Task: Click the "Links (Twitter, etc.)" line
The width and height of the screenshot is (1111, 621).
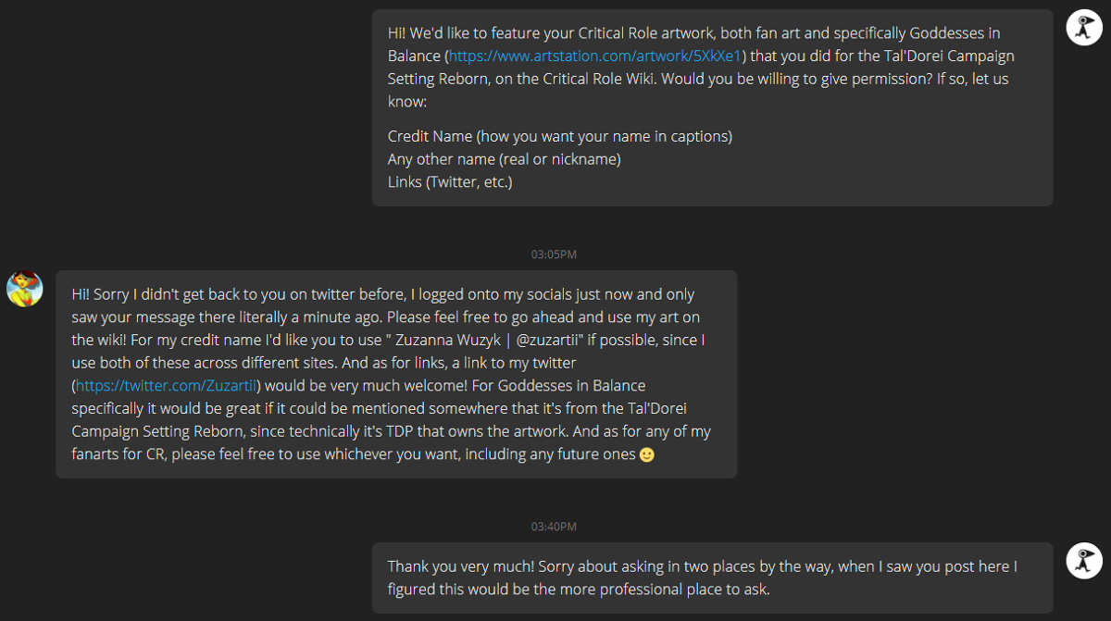Action: pos(450,182)
